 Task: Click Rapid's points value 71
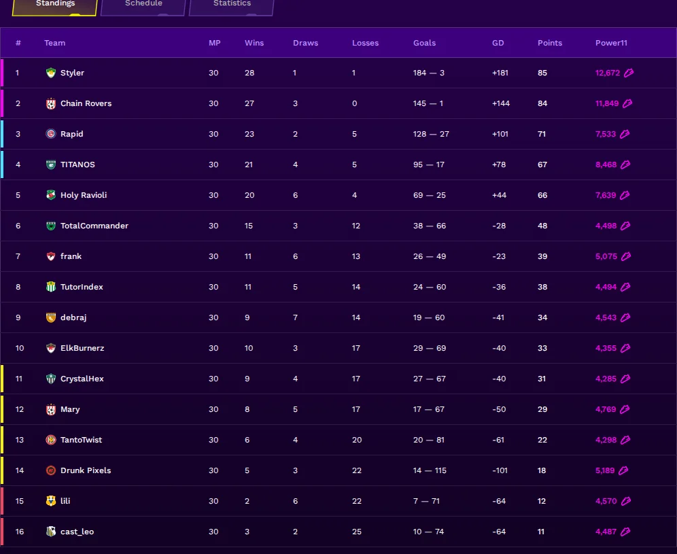pos(542,134)
